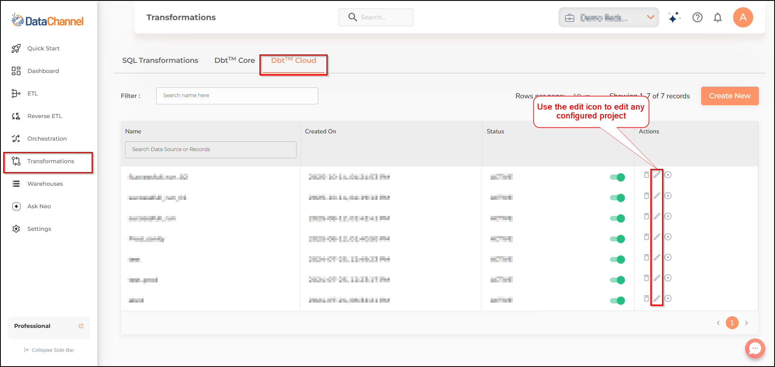The width and height of the screenshot is (775, 367).
Task: Edit the project in the first table row
Action: (x=657, y=175)
